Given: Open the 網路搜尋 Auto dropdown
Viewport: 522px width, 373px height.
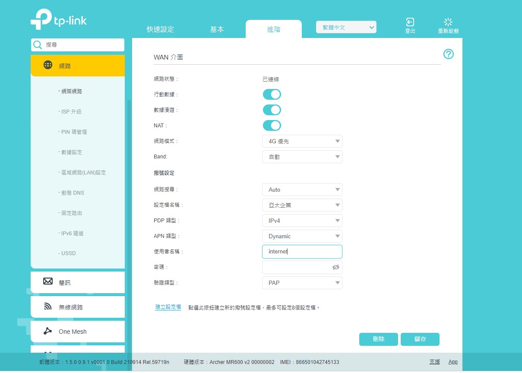Looking at the screenshot, I should pos(302,190).
